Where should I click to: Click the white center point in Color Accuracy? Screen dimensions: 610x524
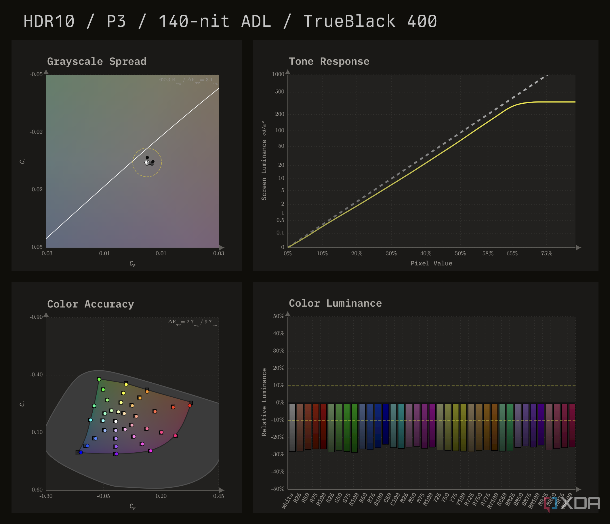click(x=116, y=422)
